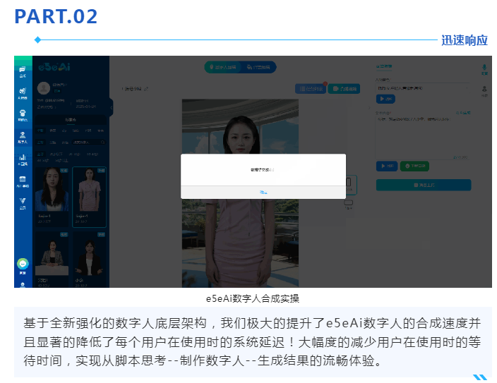Click the e5eAi logo
Image resolution: width=497 pixels, height=383 pixels.
point(54,67)
